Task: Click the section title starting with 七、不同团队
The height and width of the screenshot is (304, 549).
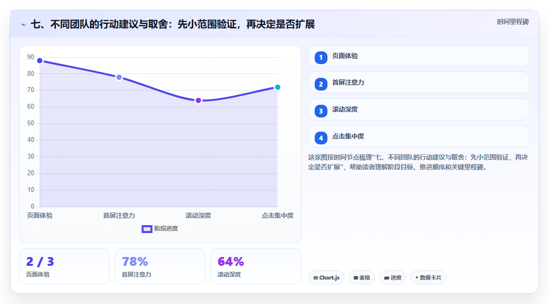Action: pyautogui.click(x=173, y=24)
